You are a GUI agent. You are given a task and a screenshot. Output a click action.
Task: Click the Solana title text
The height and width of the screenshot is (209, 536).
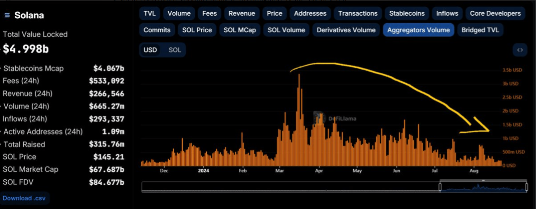click(x=29, y=15)
